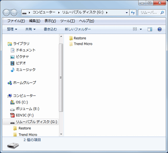Image resolution: width=168 pixels, height=153 pixels.
Task: Open the recent pages dropdown arrow
Action: pos(19,13)
